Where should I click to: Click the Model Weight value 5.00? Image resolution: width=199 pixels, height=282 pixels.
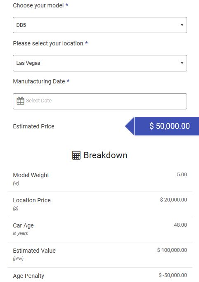(182, 175)
